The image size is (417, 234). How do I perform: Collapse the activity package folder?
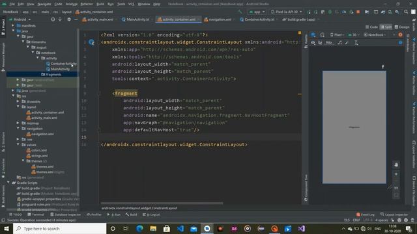(38, 58)
